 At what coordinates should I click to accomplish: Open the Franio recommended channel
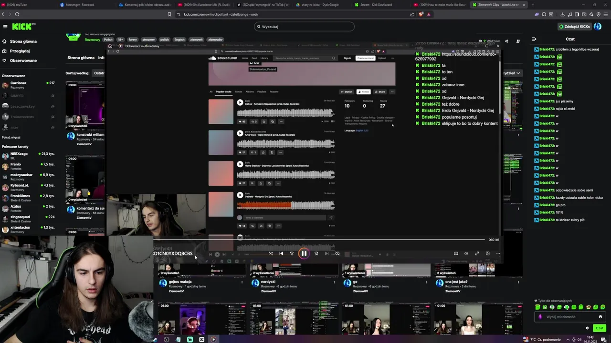[29, 166]
